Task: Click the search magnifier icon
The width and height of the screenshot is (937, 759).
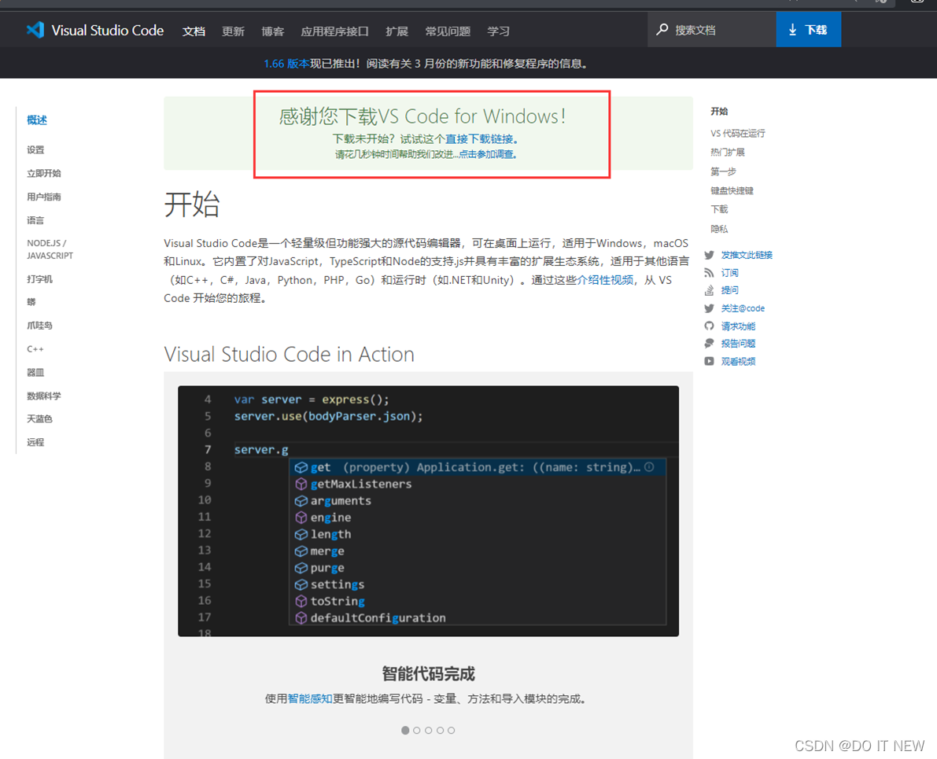Action: [x=662, y=29]
